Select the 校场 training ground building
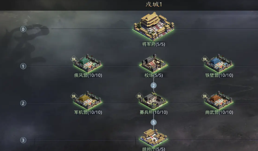The height and width of the screenshot is (151, 258). click(154, 63)
